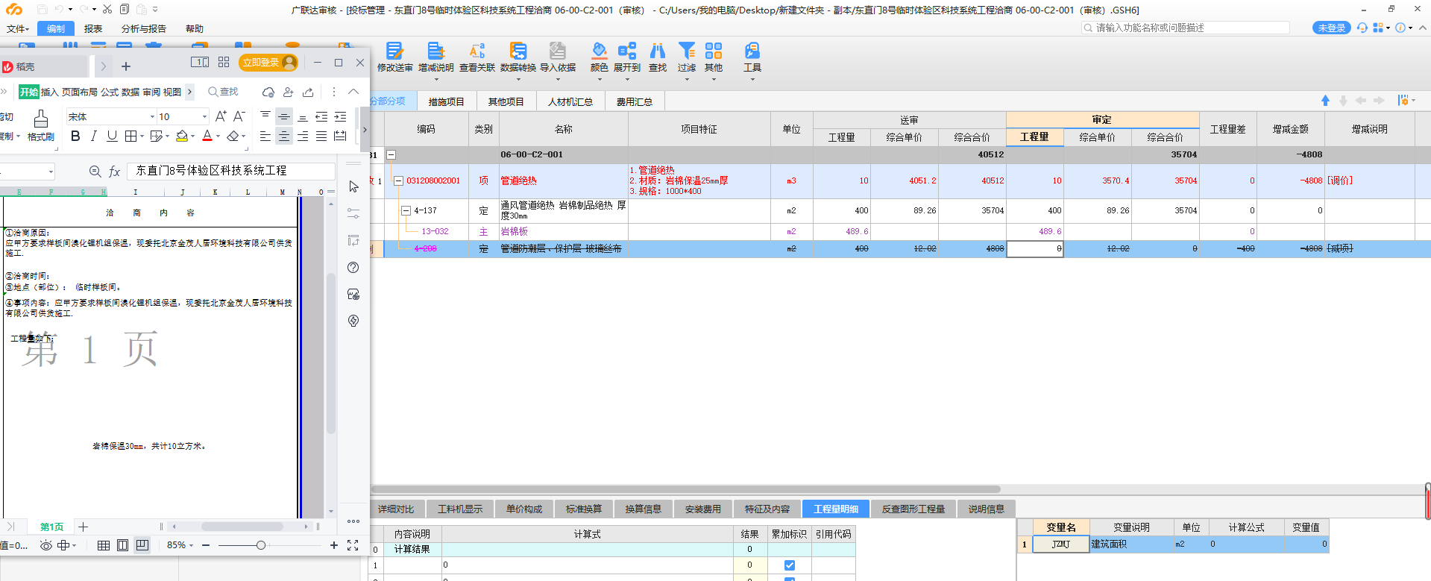Image resolution: width=1431 pixels, height=581 pixels.
Task: Toggle WPS page break preview view
Action: [142, 545]
